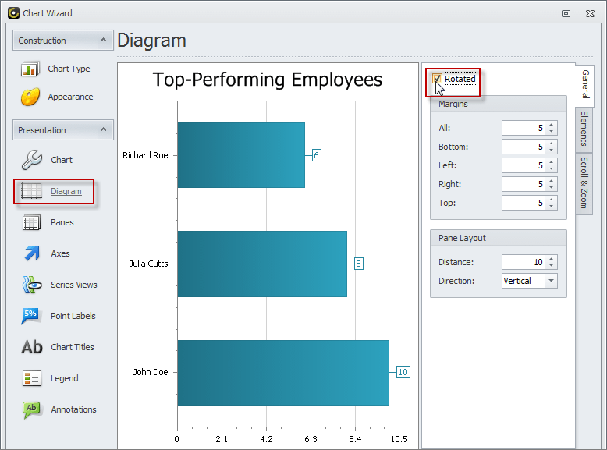Uncheck the Rotated checkbox
607x450 pixels.
438,79
